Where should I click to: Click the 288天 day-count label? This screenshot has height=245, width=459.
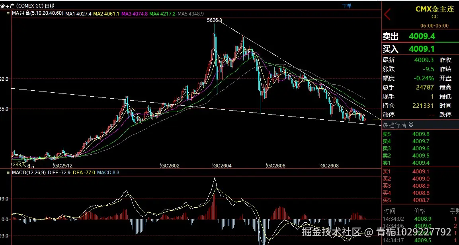[20, 164]
